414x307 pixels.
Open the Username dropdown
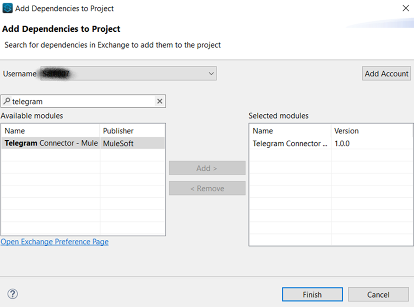[127, 74]
